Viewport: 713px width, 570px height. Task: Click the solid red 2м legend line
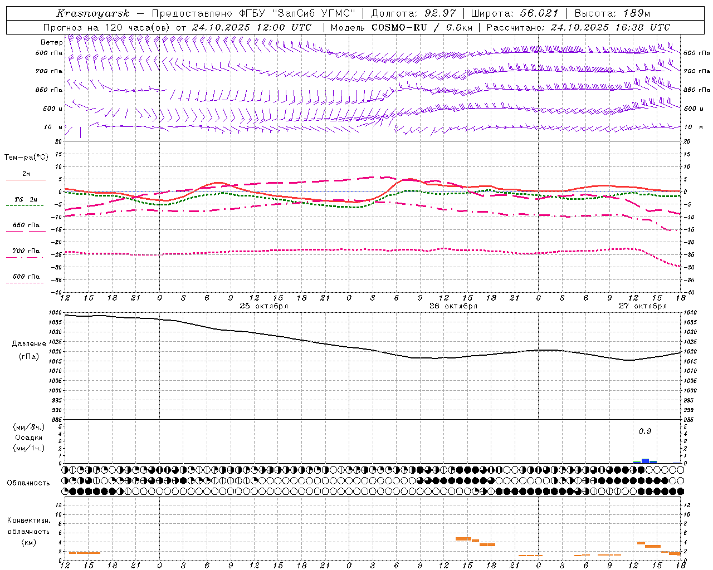26,180
